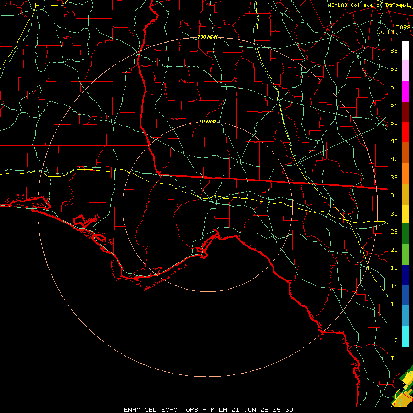Click the "46" legend value
Image resolution: width=413 pixels, height=413 pixels.
394,141
